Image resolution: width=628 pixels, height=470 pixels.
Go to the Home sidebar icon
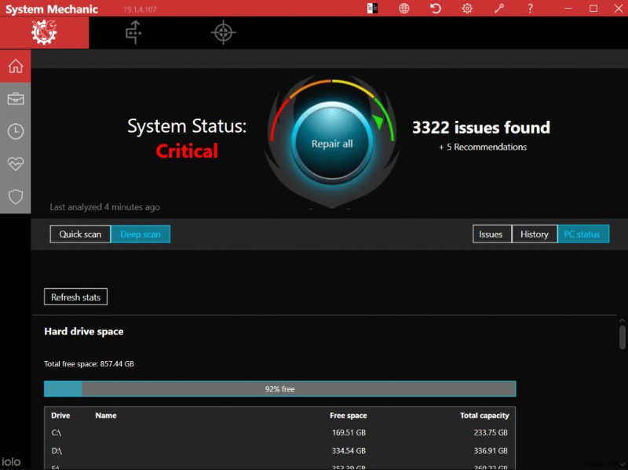point(15,66)
